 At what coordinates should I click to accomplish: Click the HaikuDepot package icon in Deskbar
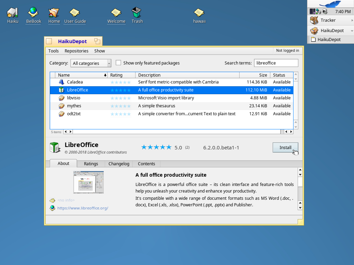pos(314,30)
